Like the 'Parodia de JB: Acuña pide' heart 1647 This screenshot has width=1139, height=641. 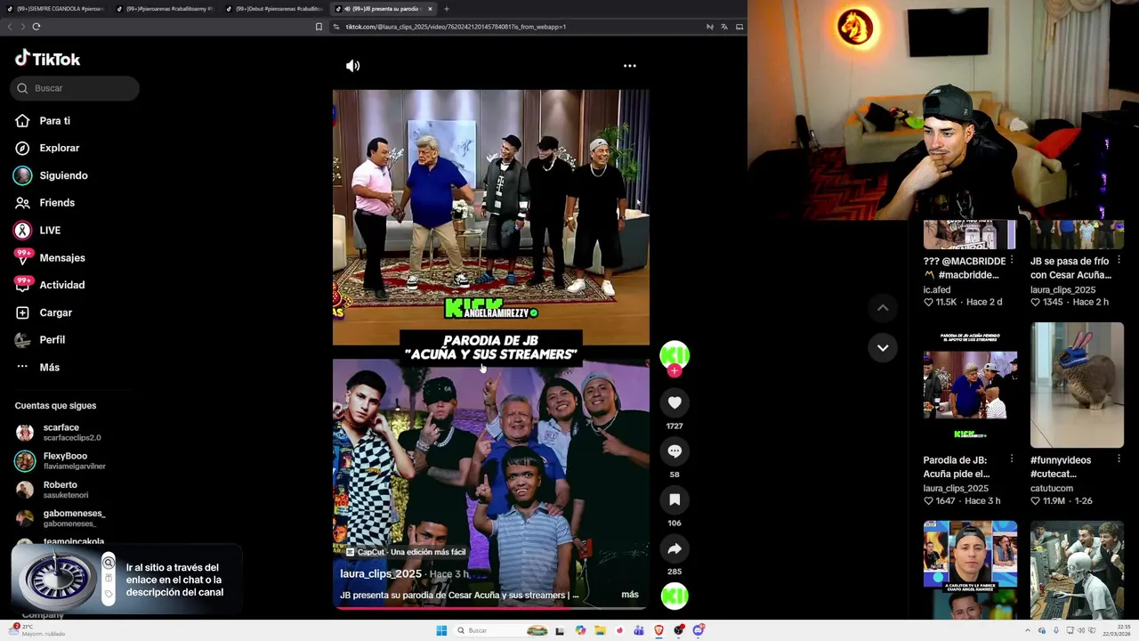click(928, 500)
